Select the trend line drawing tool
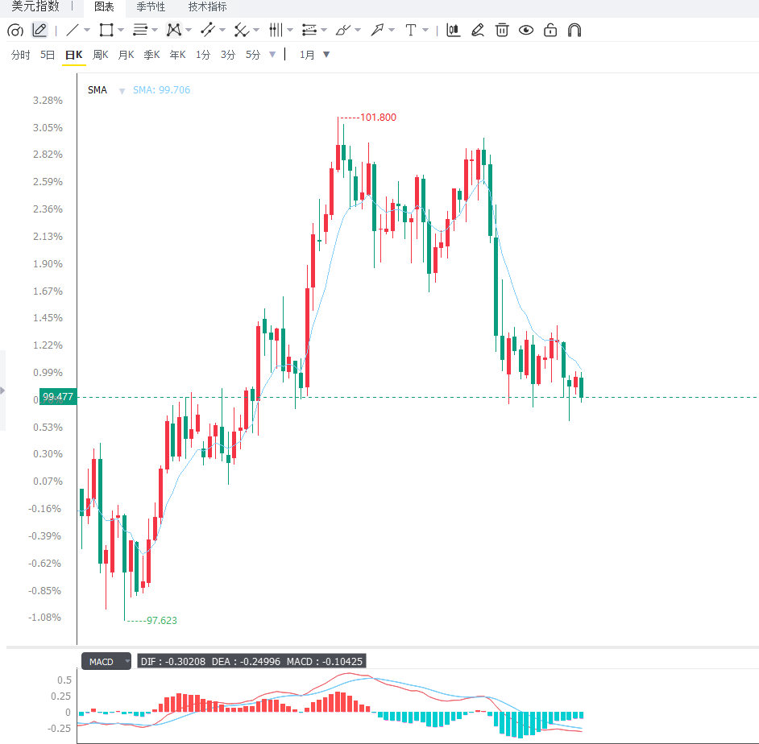 (x=73, y=31)
